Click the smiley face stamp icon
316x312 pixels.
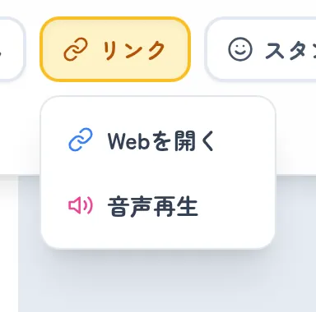pos(240,49)
